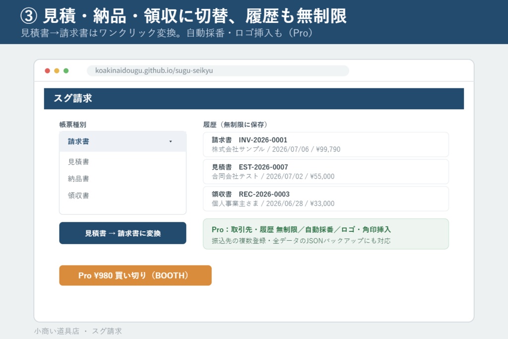Click the dropdown arrow beside 請求書
This screenshot has height=339, width=508.
pyautogui.click(x=171, y=141)
